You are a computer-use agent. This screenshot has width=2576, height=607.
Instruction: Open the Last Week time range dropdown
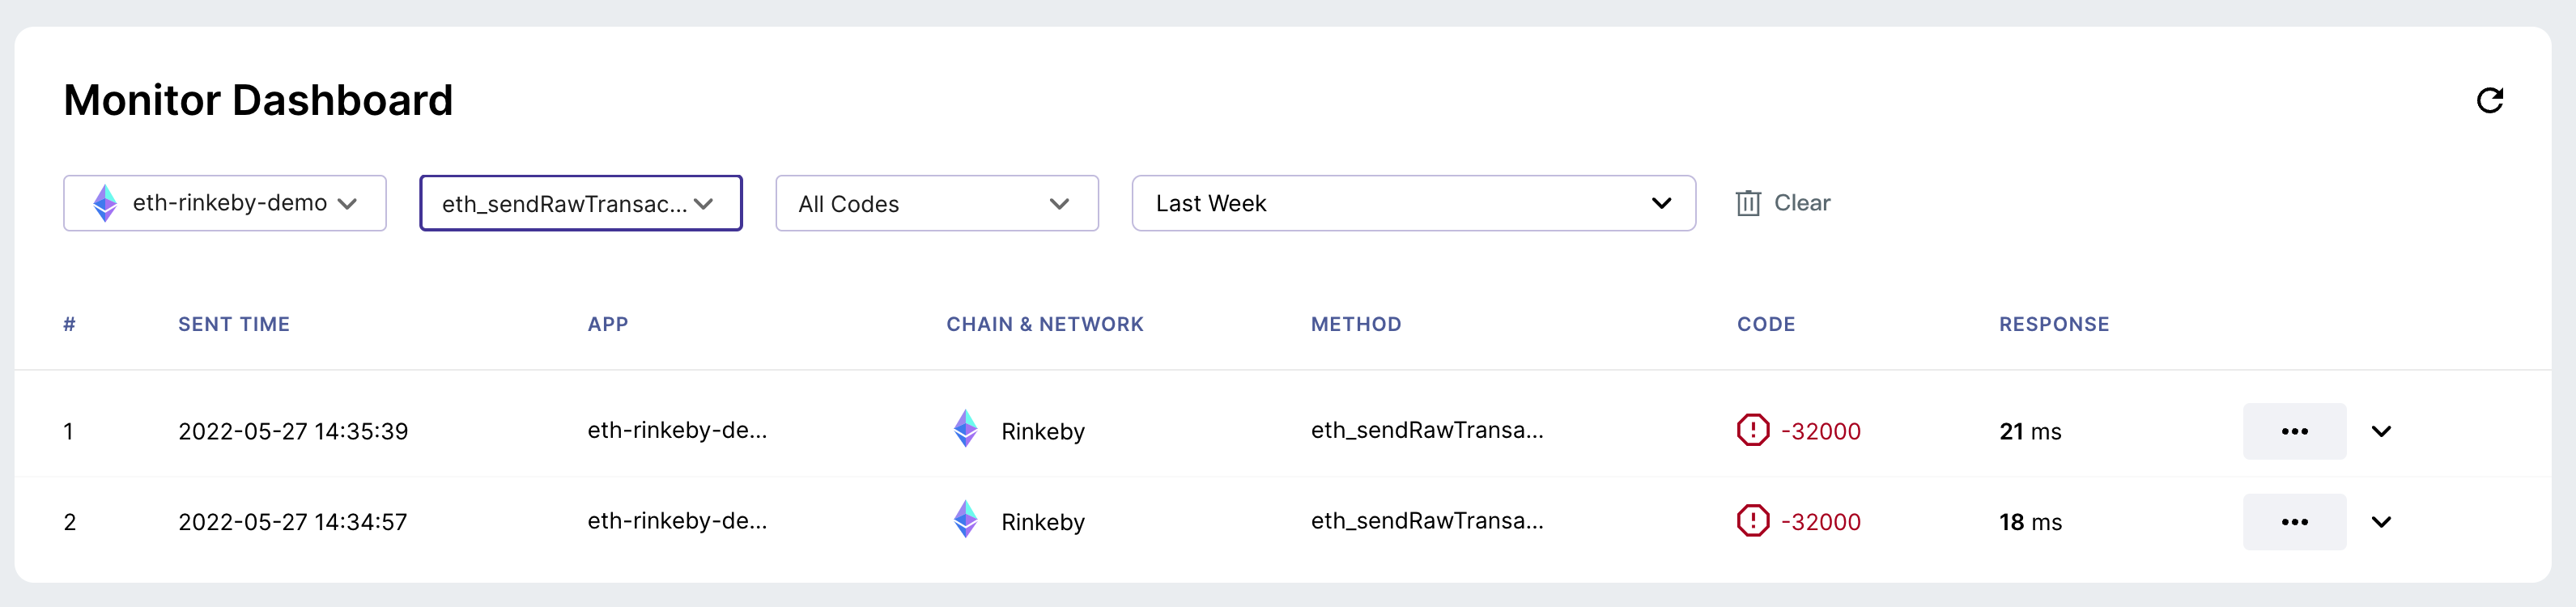(x=1413, y=203)
